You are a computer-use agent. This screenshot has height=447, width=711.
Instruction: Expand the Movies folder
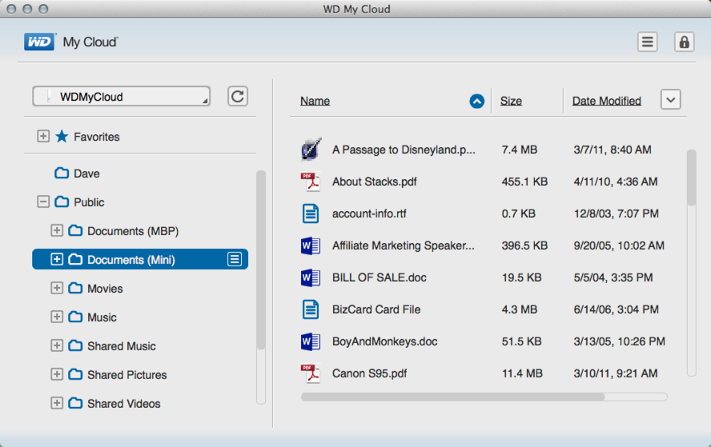57,288
